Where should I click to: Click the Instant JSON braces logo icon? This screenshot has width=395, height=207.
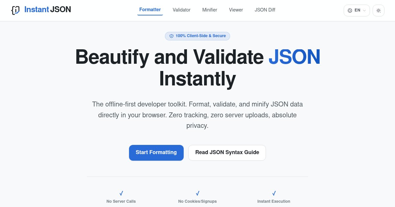[x=15, y=10]
